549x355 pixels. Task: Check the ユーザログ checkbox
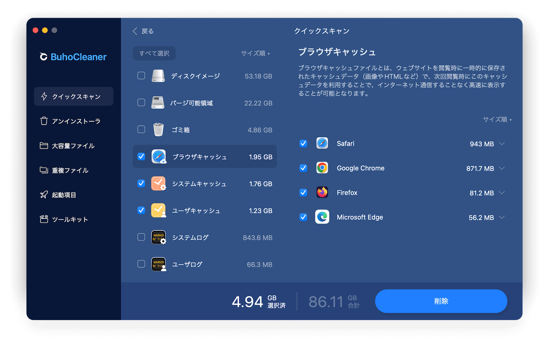(141, 264)
